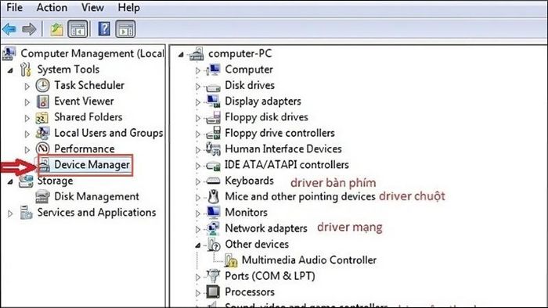548x308 pixels.
Task: Expand the Display adapters node
Action: [198, 102]
